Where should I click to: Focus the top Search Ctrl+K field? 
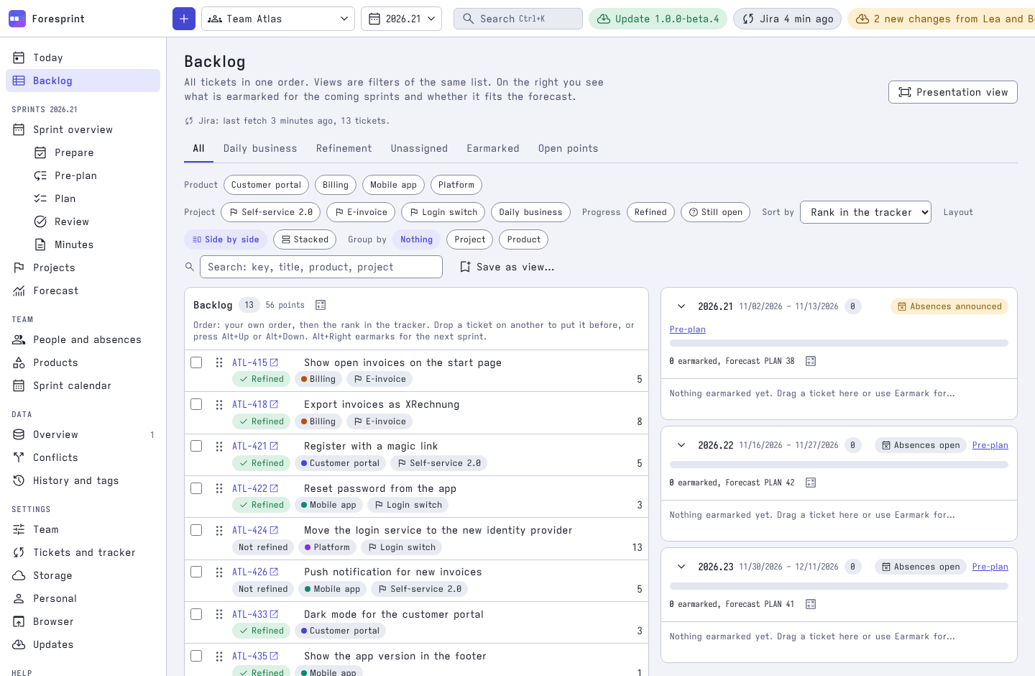point(518,19)
